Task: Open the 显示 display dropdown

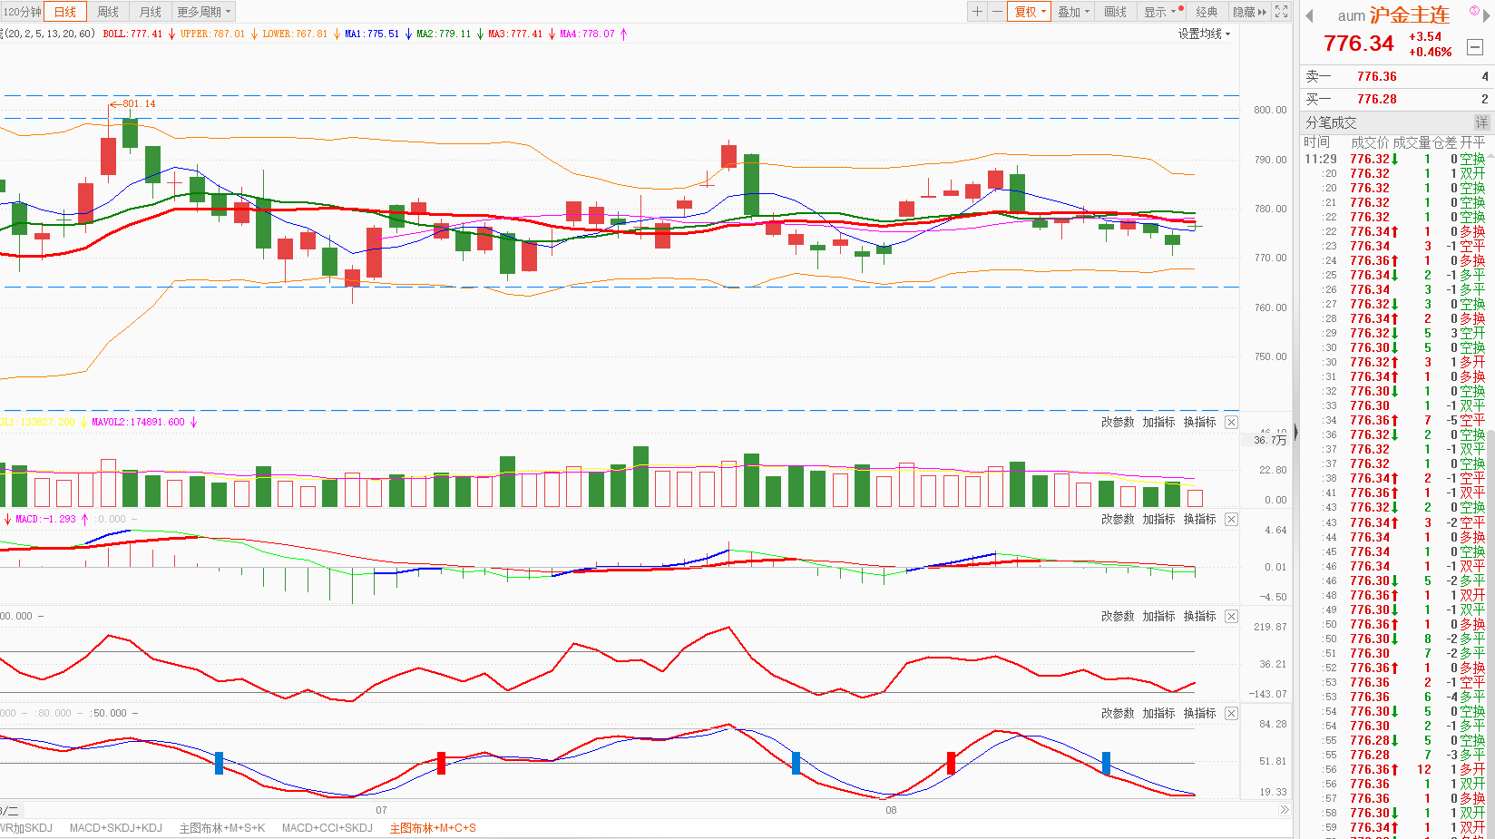Action: click(1159, 12)
